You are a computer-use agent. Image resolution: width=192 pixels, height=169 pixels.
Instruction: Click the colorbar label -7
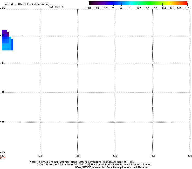pyautogui.click(x=112, y=8)
